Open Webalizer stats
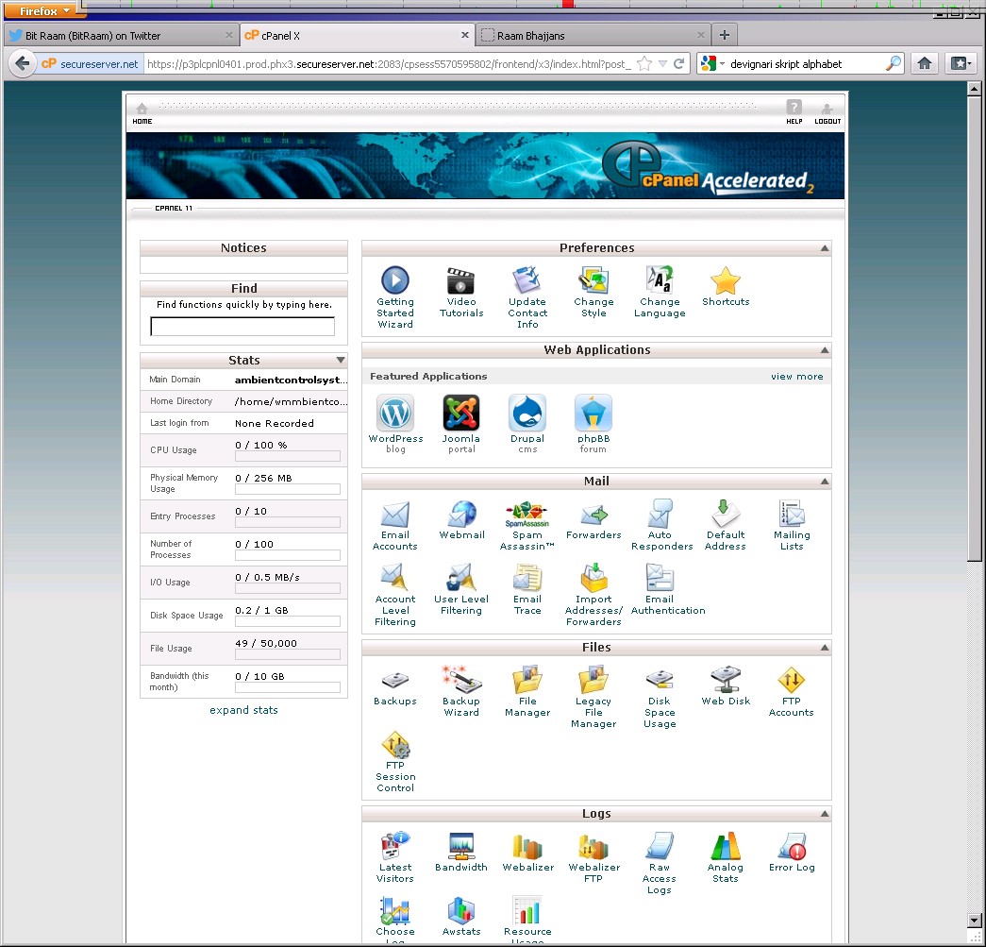This screenshot has height=947, width=986. pyautogui.click(x=527, y=853)
